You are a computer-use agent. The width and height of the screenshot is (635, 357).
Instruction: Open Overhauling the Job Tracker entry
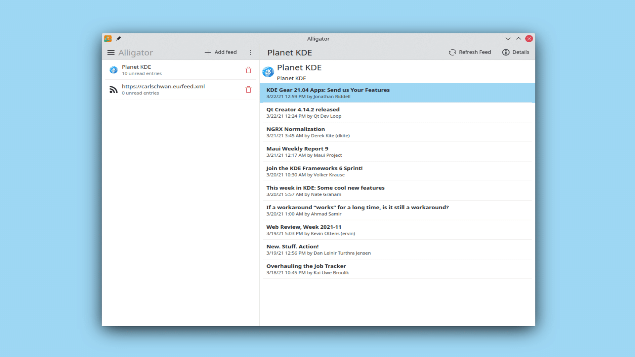[x=397, y=269]
